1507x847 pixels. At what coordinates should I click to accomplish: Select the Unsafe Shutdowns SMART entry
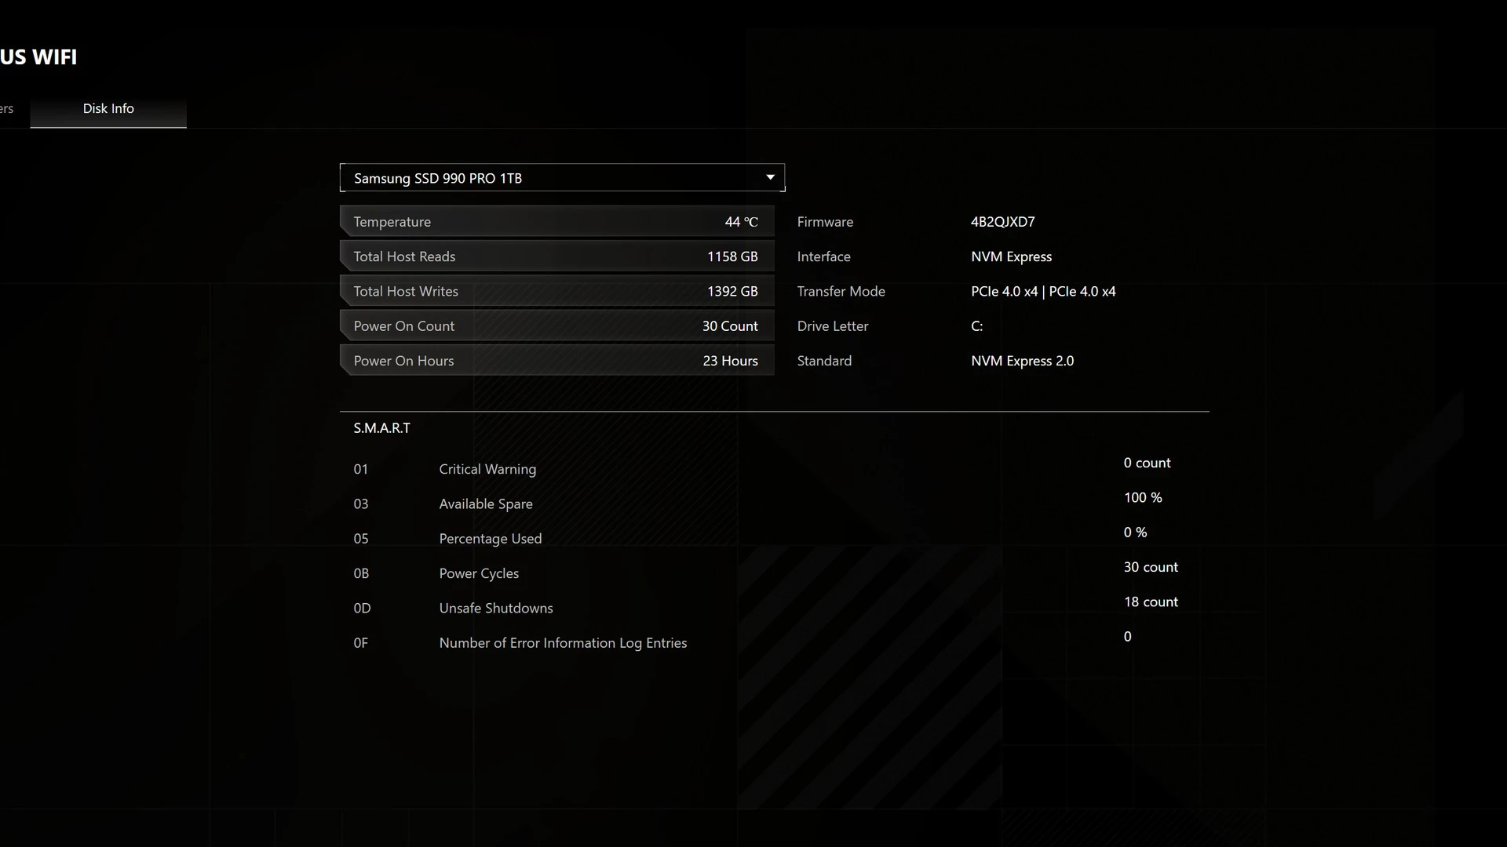click(495, 609)
